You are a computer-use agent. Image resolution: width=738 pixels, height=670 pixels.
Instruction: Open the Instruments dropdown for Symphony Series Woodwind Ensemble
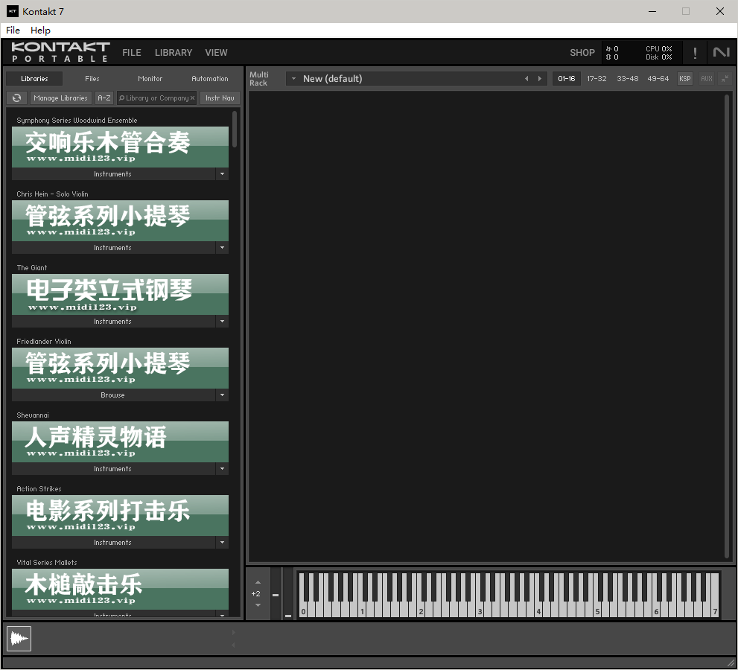(222, 173)
